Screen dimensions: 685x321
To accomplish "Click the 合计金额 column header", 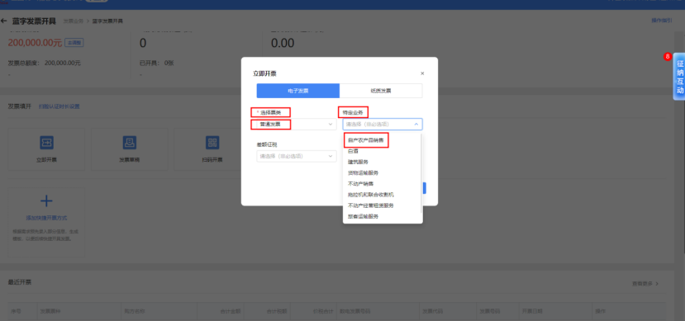I will [x=231, y=311].
